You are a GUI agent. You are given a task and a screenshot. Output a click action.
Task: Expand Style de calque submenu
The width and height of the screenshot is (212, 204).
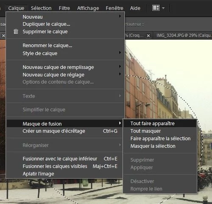(x=120, y=52)
